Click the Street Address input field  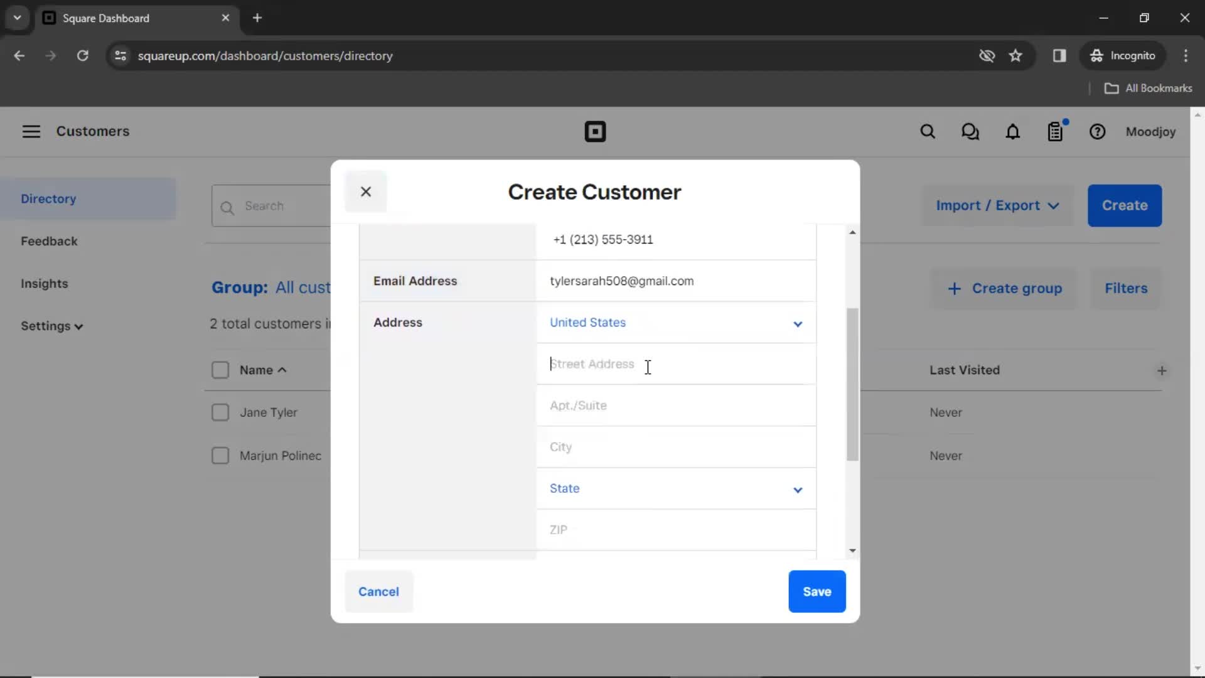pos(675,364)
